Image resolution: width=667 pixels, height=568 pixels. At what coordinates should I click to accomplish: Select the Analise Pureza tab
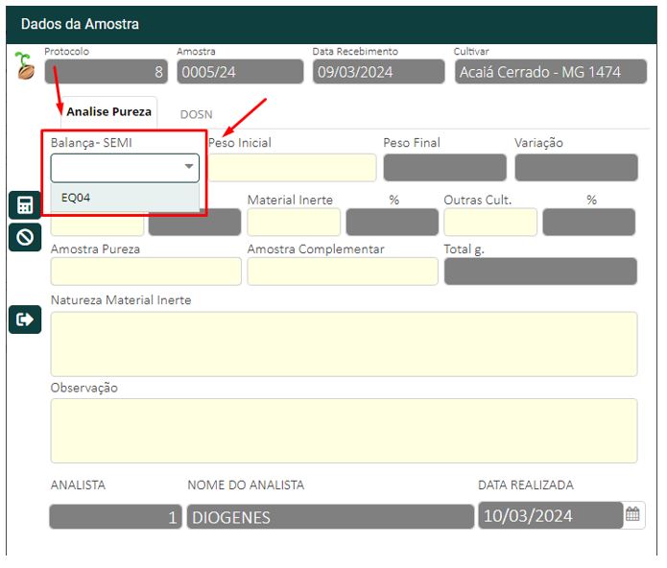(x=108, y=112)
